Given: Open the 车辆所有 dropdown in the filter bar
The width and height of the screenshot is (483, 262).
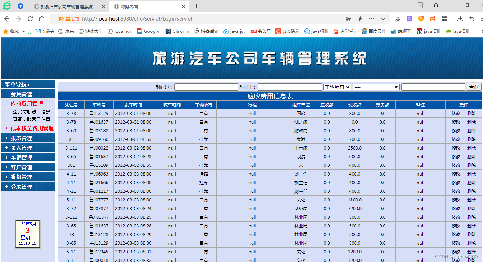Looking at the screenshot, I should 337,86.
